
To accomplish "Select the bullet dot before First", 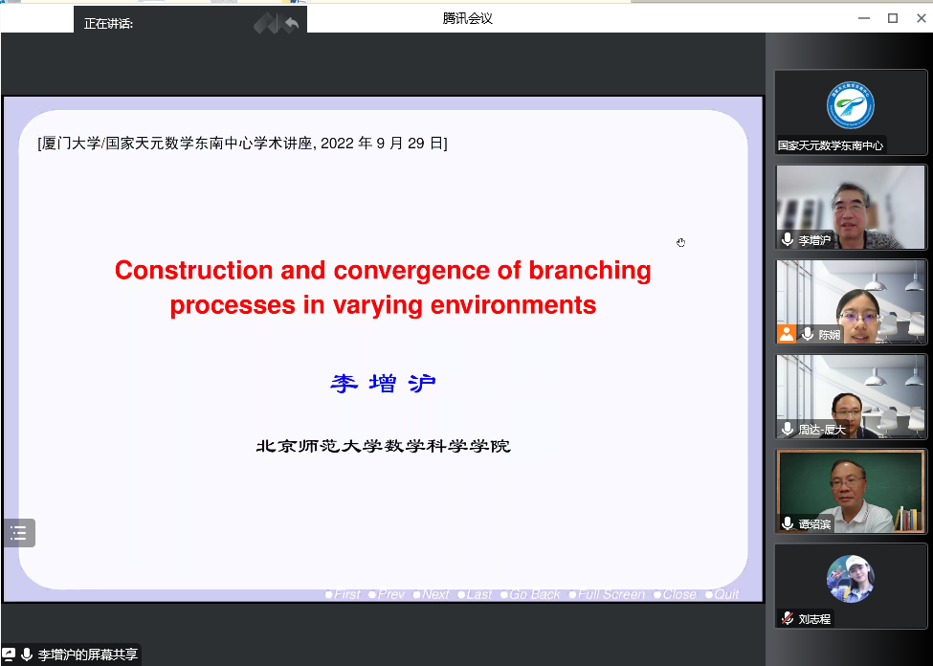I will [328, 594].
